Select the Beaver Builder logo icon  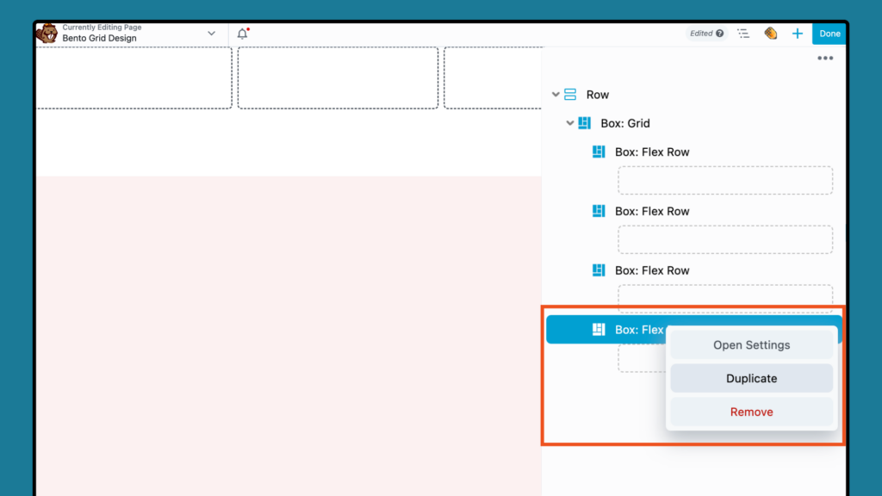47,33
